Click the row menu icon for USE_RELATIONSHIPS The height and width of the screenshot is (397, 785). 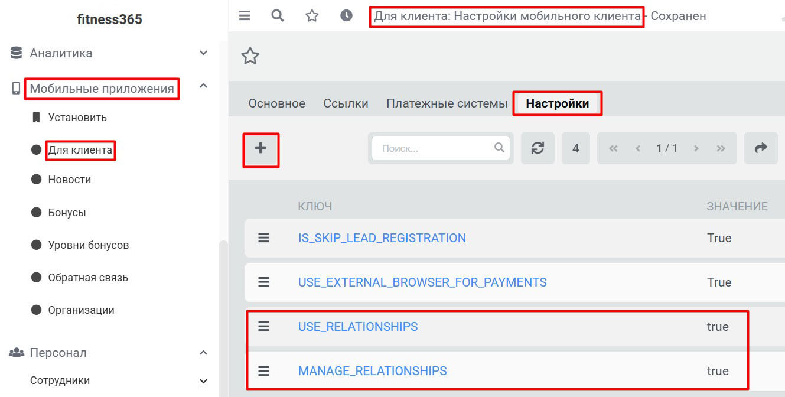(x=264, y=327)
